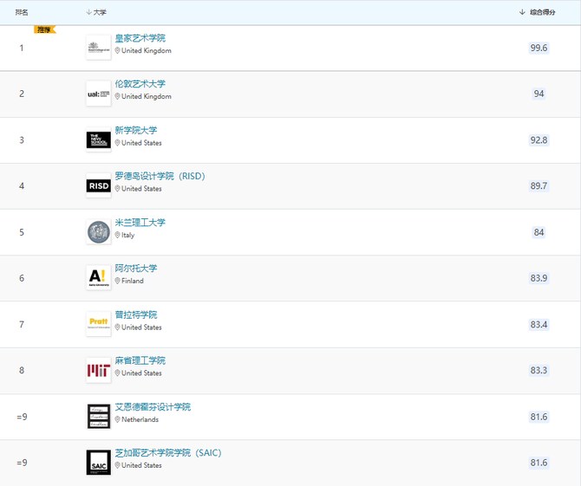The width and height of the screenshot is (581, 486).
Task: Click the Finland location text
Action: [133, 281]
